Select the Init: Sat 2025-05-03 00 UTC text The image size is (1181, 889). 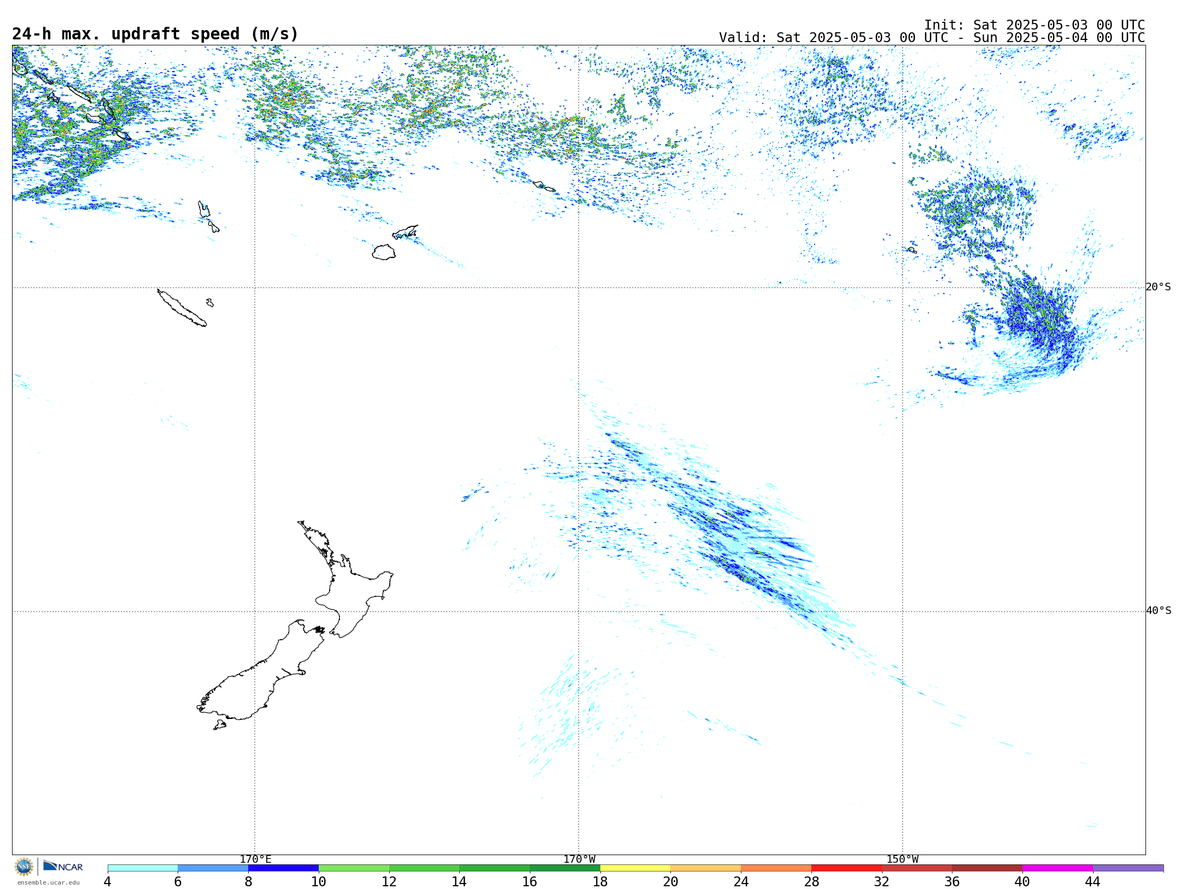pyautogui.click(x=1034, y=25)
